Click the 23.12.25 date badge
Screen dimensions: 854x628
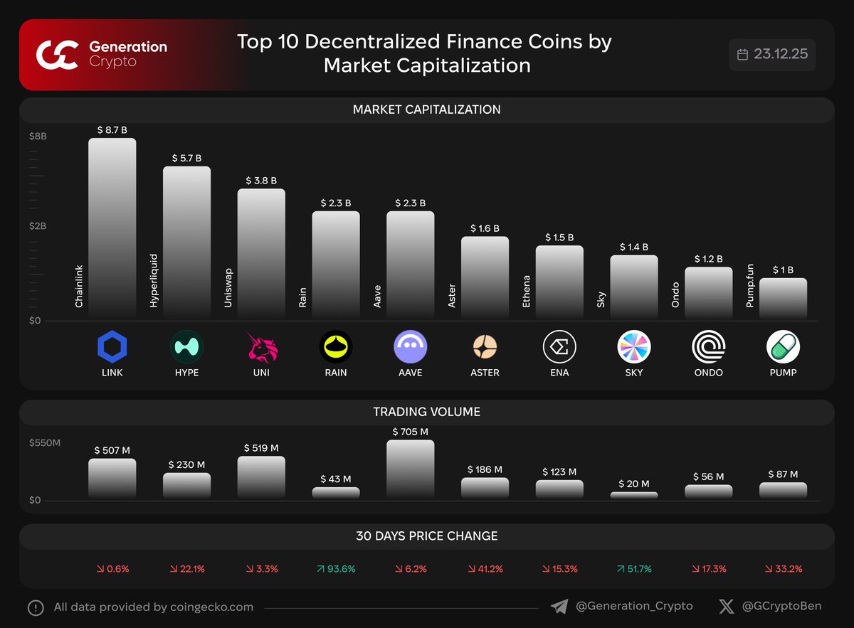(772, 55)
